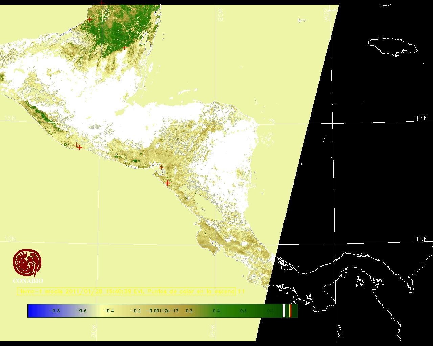The height and width of the screenshot is (346, 433).
Task: Select the red cross marker at the top edge
Action: [102, 3]
